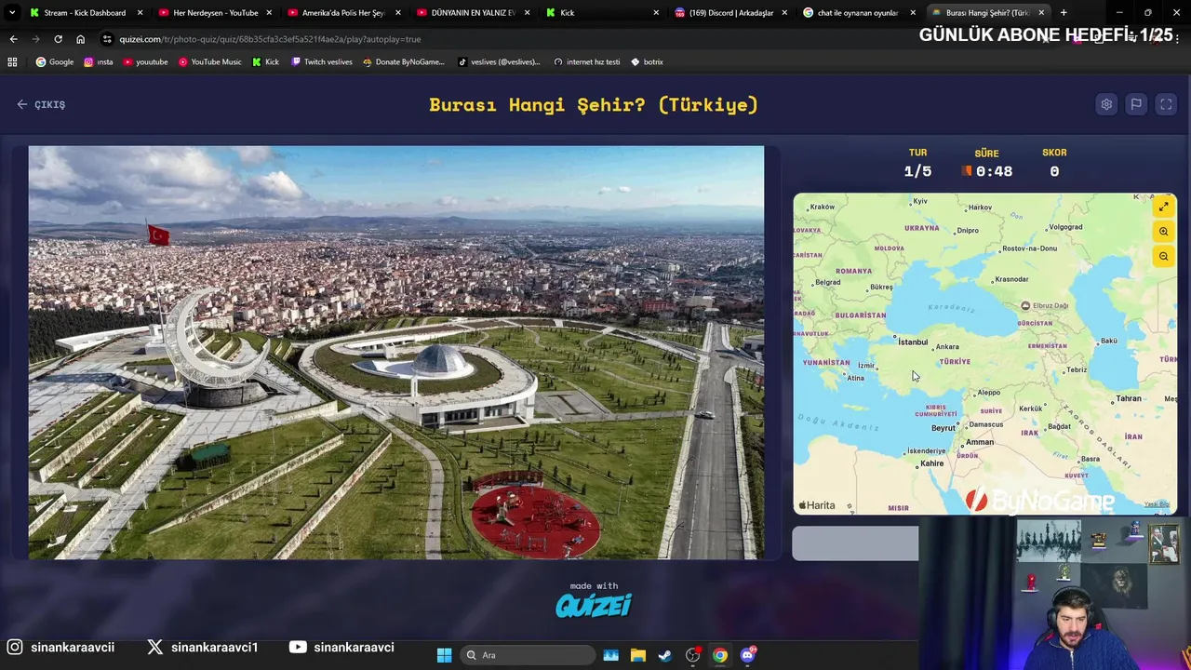The image size is (1191, 670).
Task: Open the Donate ByNoGame bookmark
Action: (x=404, y=61)
